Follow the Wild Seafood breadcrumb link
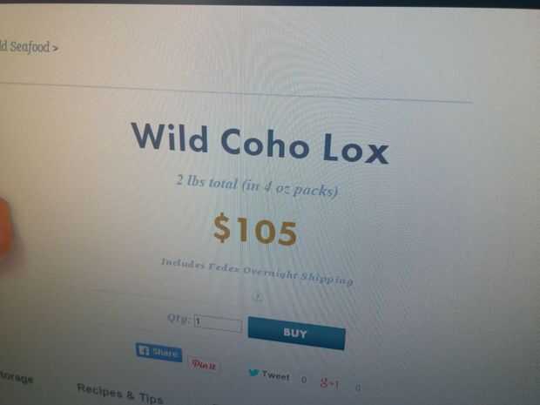540x405 pixels. tap(24, 46)
